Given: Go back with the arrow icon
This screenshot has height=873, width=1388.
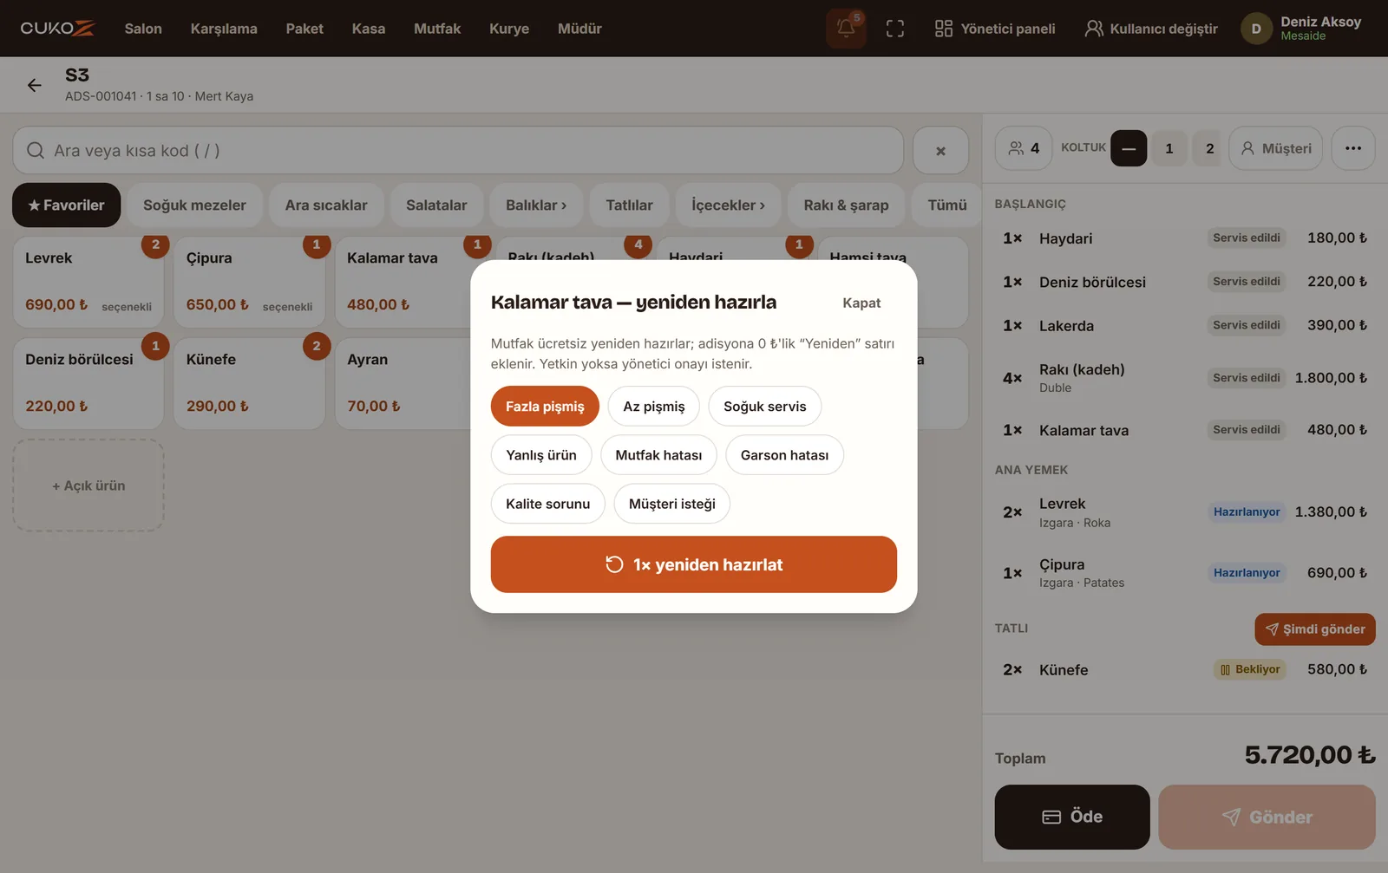Looking at the screenshot, I should coord(35,85).
